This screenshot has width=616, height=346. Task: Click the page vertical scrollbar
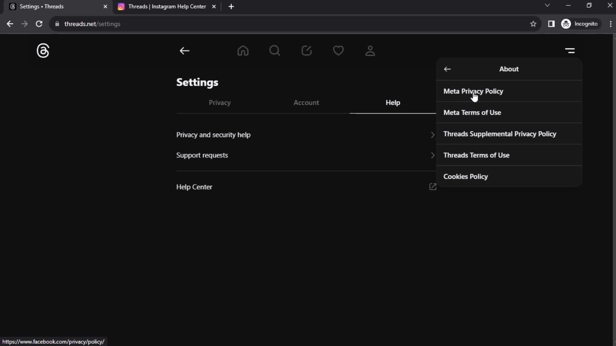[x=614, y=189]
